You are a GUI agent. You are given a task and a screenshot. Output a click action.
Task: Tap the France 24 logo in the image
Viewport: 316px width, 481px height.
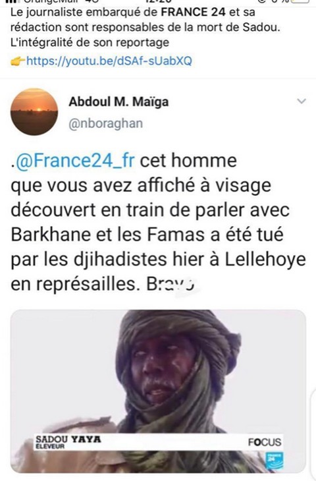click(x=274, y=461)
